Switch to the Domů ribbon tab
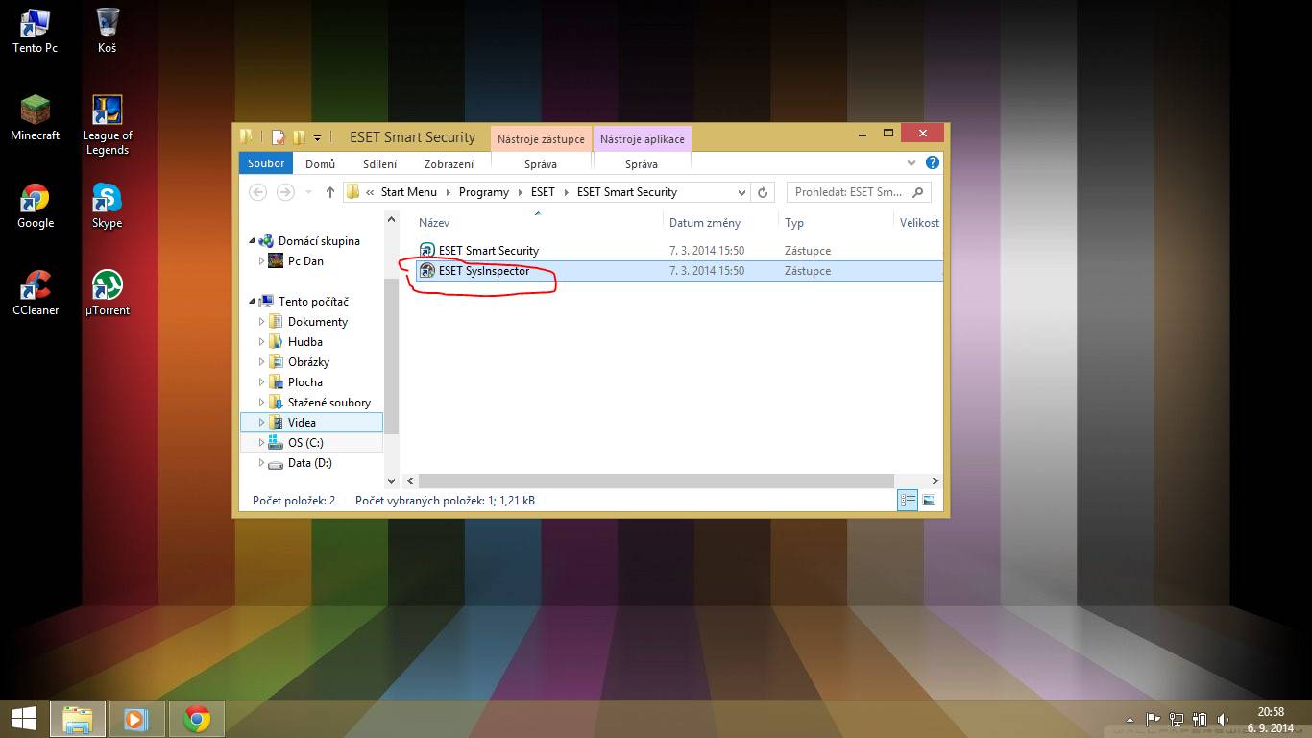This screenshot has width=1312, height=738. (320, 164)
